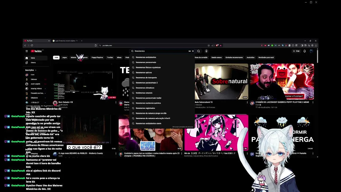The image size is (341, 192).
Task: Choose suggestion 'fenomenos ondulatorios'
Action: point(163,57)
